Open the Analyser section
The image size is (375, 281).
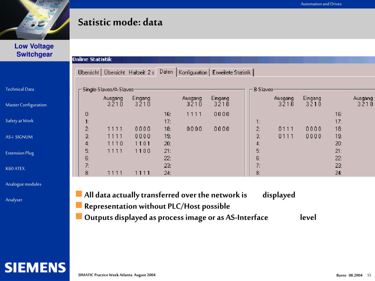tap(14, 200)
